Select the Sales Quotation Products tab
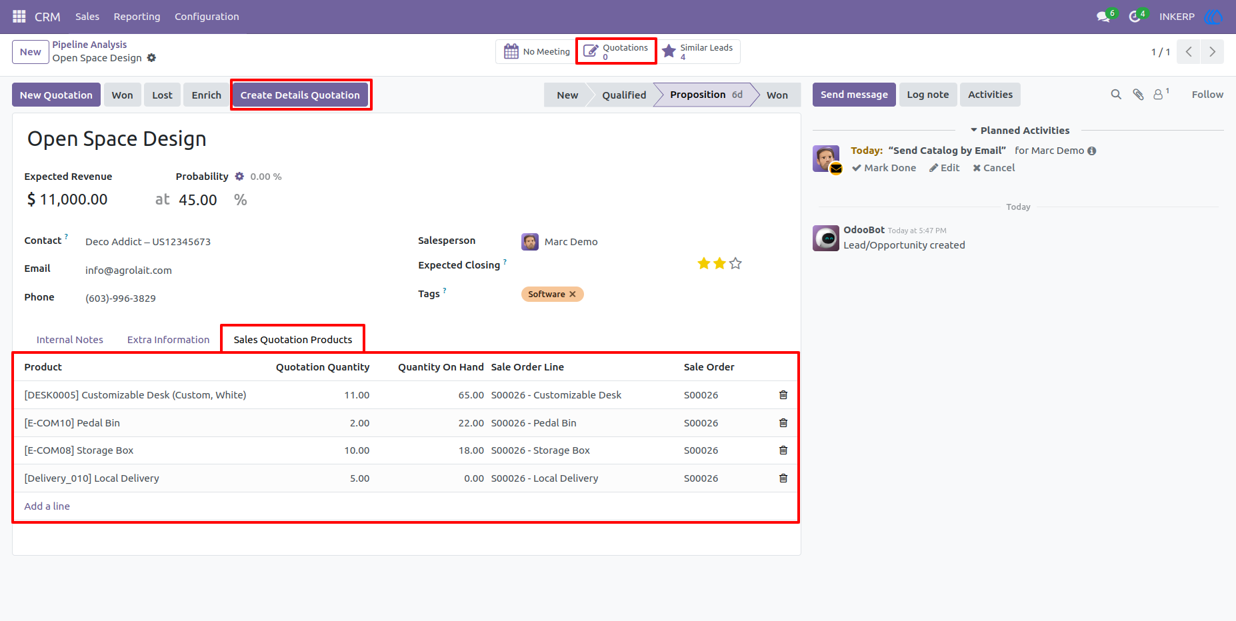The image size is (1236, 621). coord(293,340)
